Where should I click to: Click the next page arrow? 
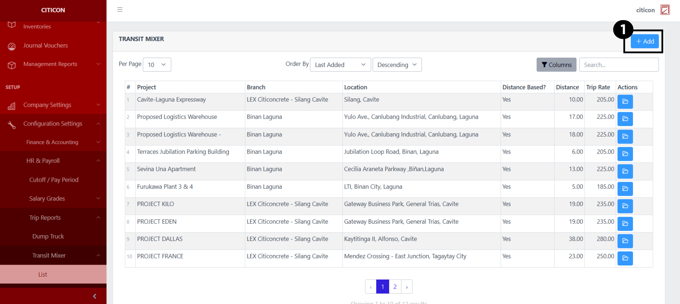[x=407, y=287]
